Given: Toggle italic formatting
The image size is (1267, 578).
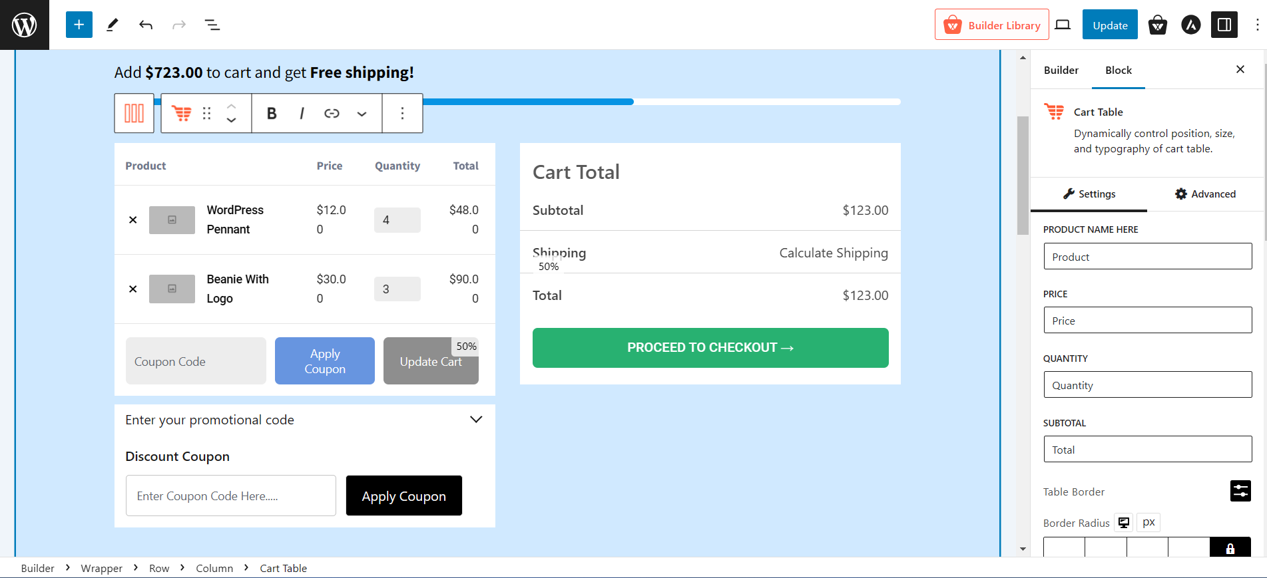Looking at the screenshot, I should pyautogui.click(x=302, y=113).
